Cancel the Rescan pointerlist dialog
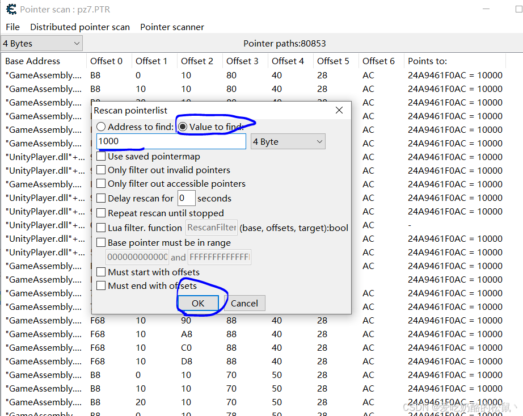Screen dimensions: 523x416 point(244,303)
